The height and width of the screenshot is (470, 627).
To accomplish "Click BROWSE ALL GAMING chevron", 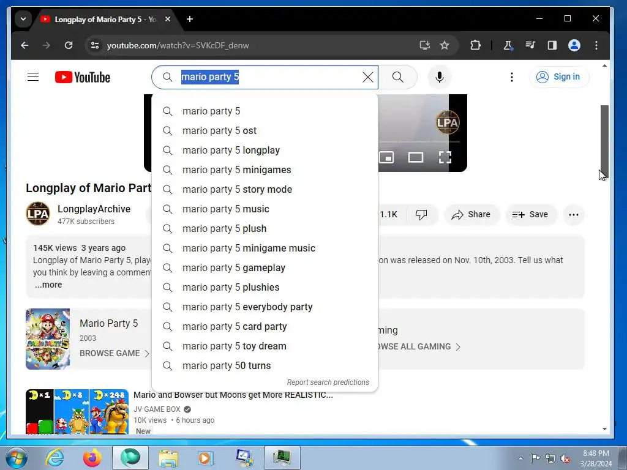I will (x=458, y=347).
